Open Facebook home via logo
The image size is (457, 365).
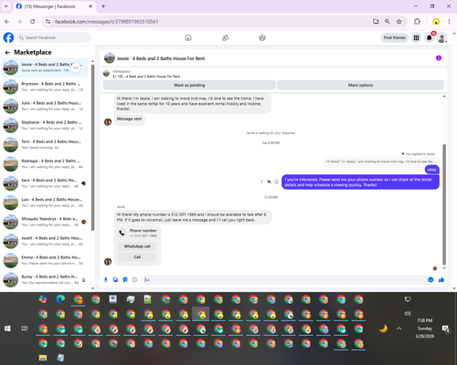pos(8,37)
